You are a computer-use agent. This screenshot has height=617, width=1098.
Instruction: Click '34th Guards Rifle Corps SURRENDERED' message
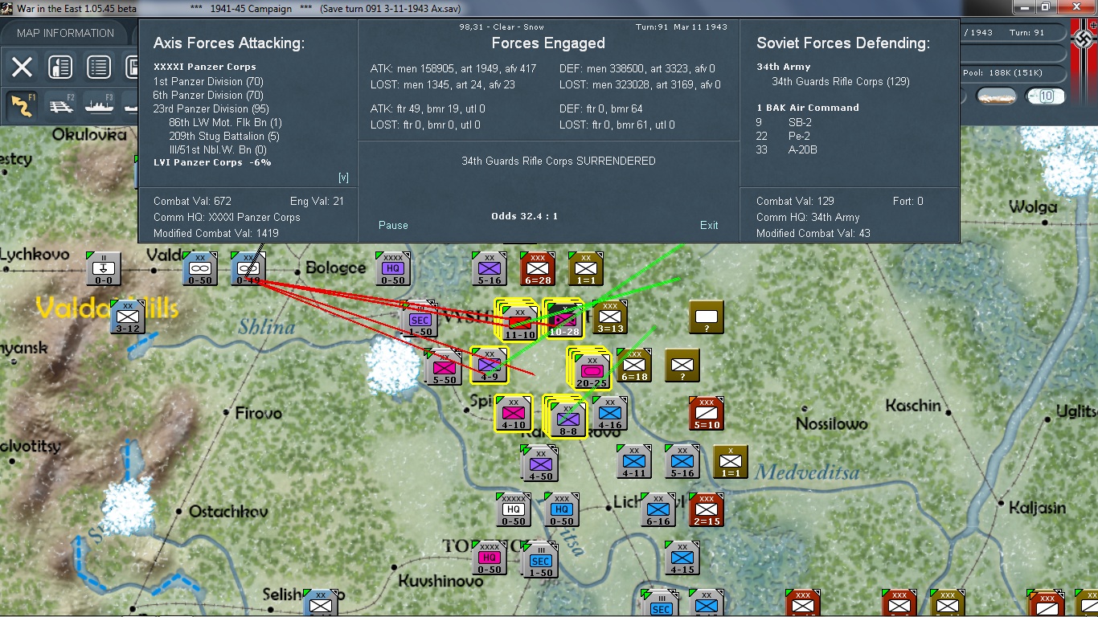(559, 161)
